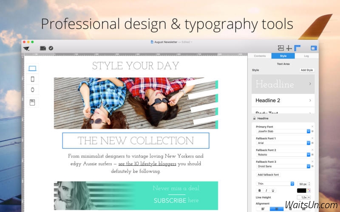Click the 'Never miss a deal' text
Viewport: 340px width, 212px height.
point(176,188)
